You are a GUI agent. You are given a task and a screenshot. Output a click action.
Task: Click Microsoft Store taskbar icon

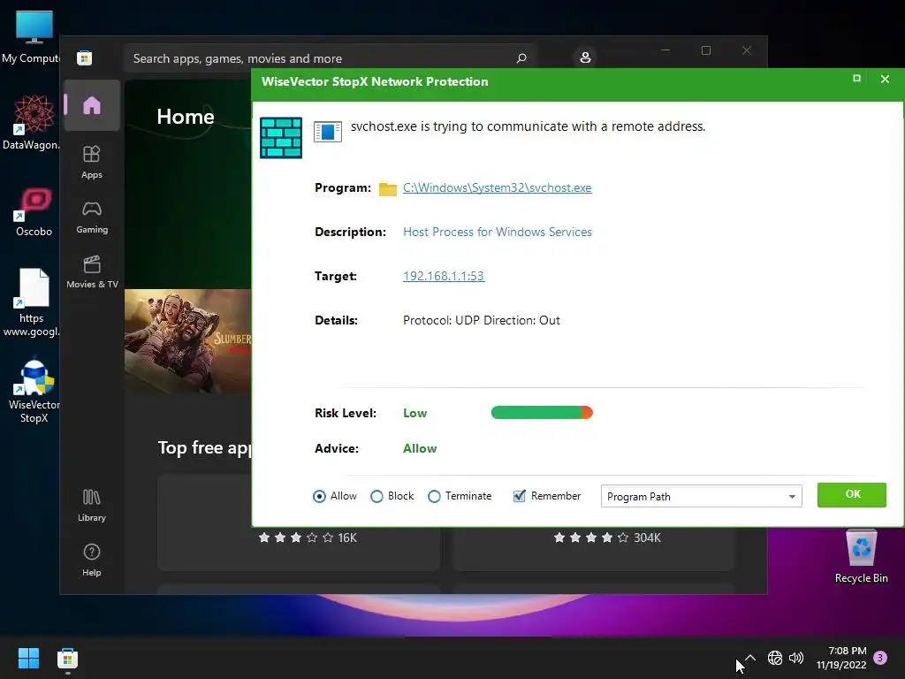coord(67,659)
